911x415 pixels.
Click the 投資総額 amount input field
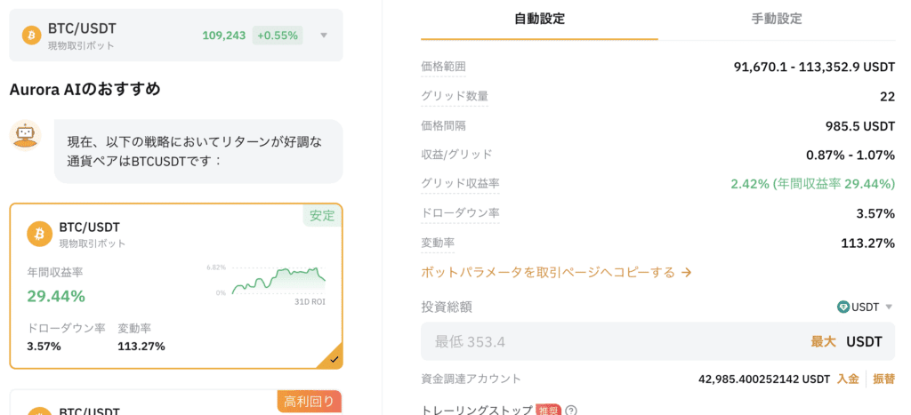point(614,341)
